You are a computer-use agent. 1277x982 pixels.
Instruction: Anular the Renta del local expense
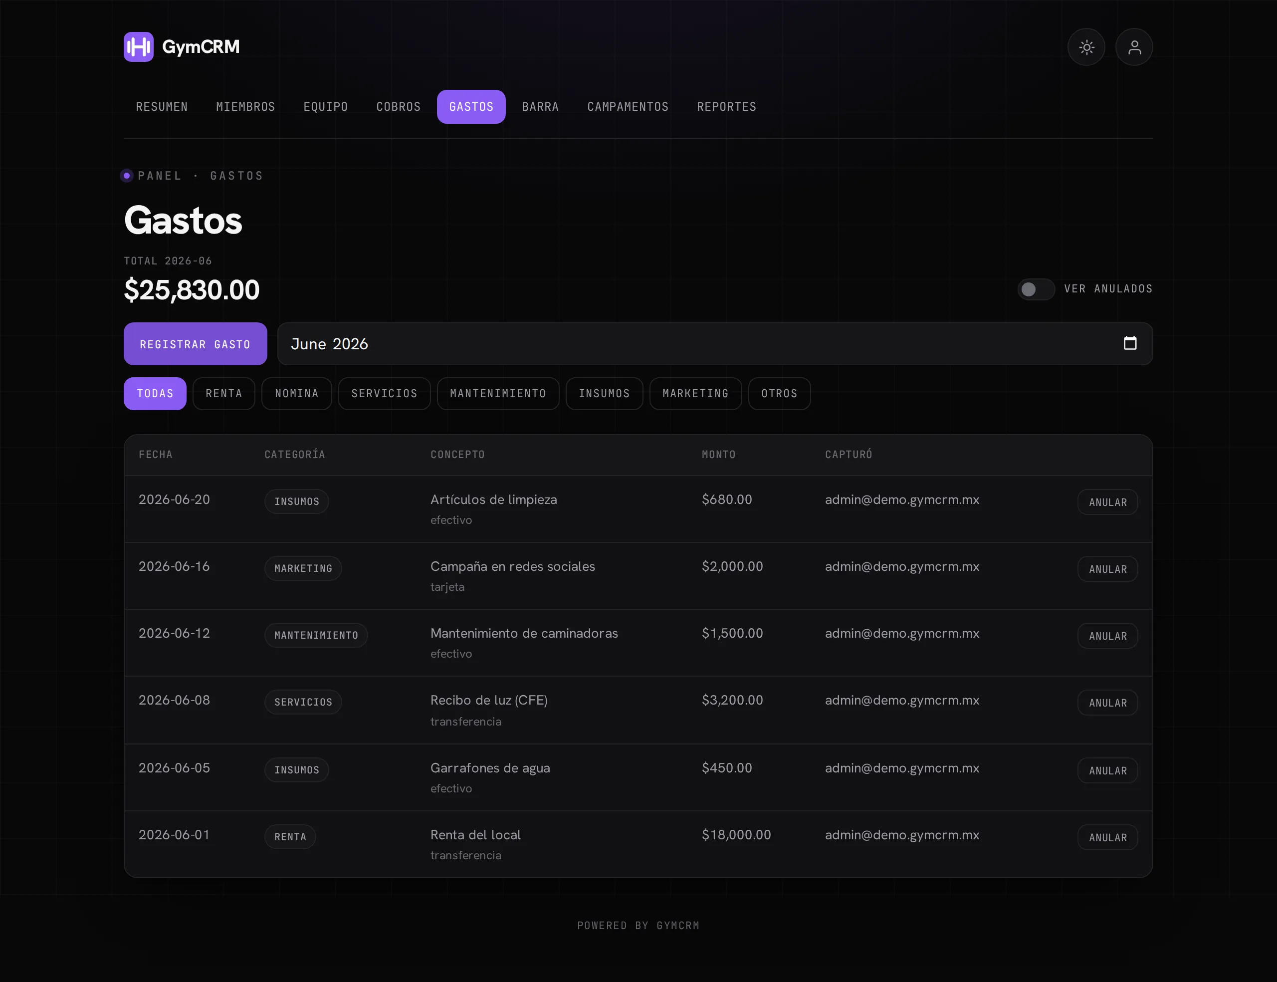click(x=1107, y=838)
